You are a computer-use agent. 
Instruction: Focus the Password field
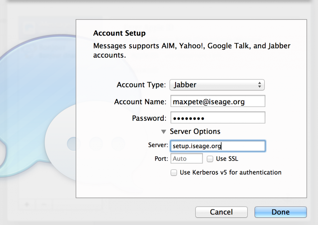point(218,118)
